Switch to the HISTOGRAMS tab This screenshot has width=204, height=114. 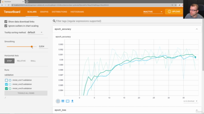pyautogui.click(x=77, y=12)
